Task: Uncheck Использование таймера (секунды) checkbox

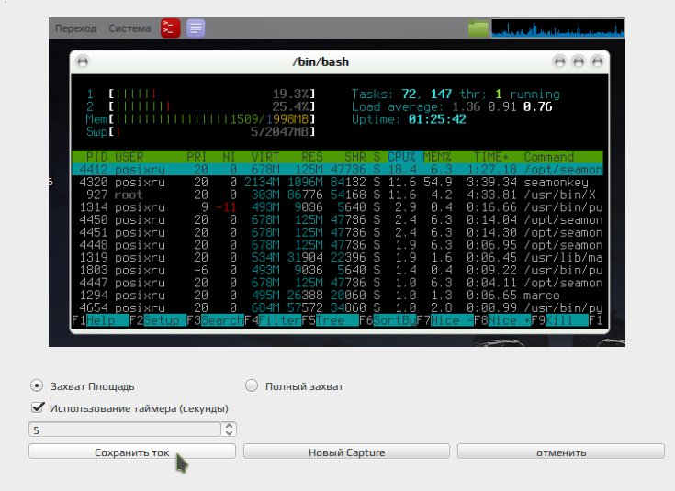Action: [x=38, y=407]
